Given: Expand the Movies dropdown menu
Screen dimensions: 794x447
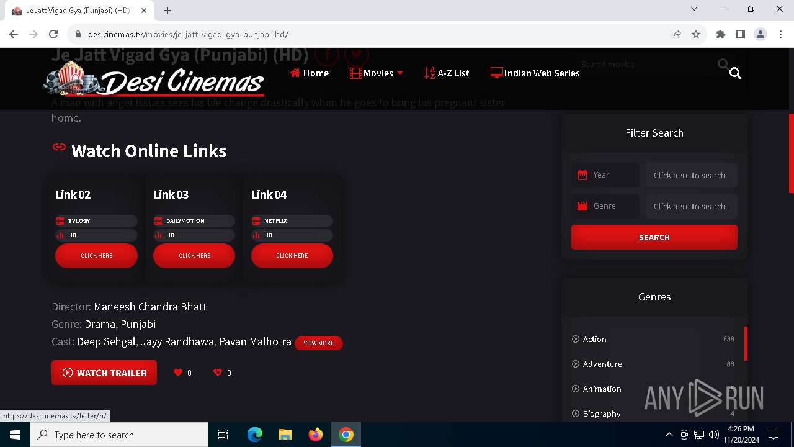Looking at the screenshot, I should [x=377, y=73].
